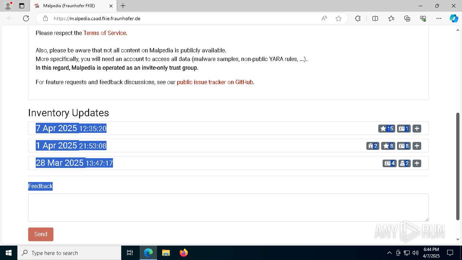The image size is (462, 260).
Task: View site information lock icon
Action: [x=45, y=18]
